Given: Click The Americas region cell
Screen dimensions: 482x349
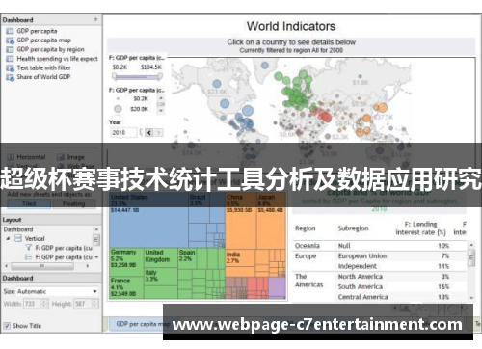Looking at the screenshot, I should click(308, 281).
